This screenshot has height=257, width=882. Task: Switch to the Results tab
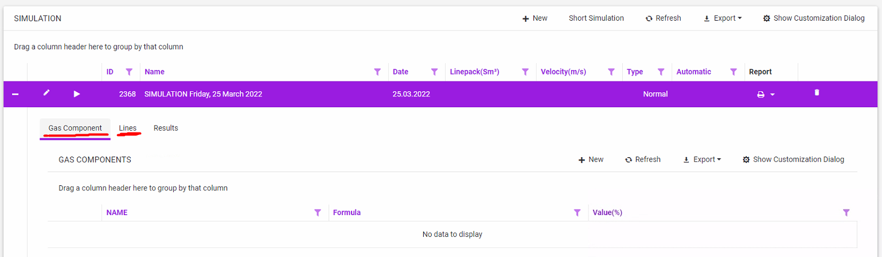(166, 128)
